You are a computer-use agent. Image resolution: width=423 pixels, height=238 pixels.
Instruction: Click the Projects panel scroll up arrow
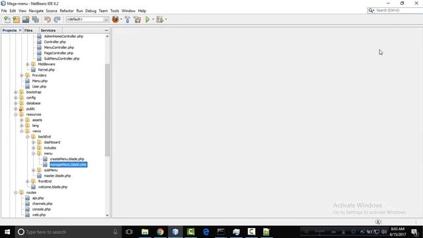pos(107,36)
